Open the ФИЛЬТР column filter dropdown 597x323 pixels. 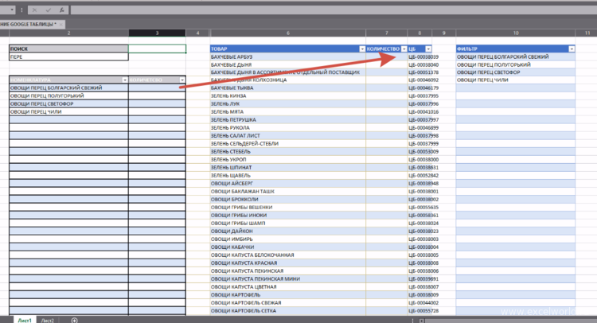(x=572, y=49)
